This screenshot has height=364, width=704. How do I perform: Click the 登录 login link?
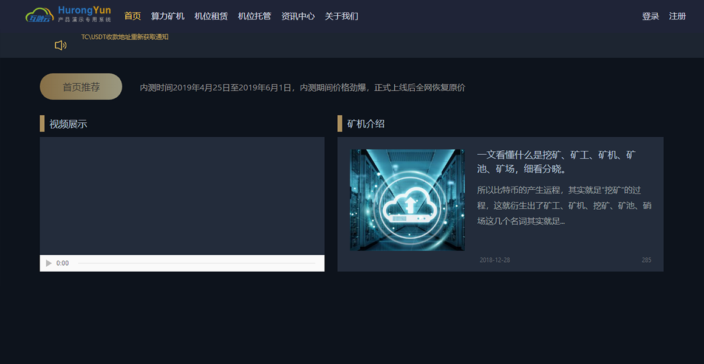coord(650,16)
